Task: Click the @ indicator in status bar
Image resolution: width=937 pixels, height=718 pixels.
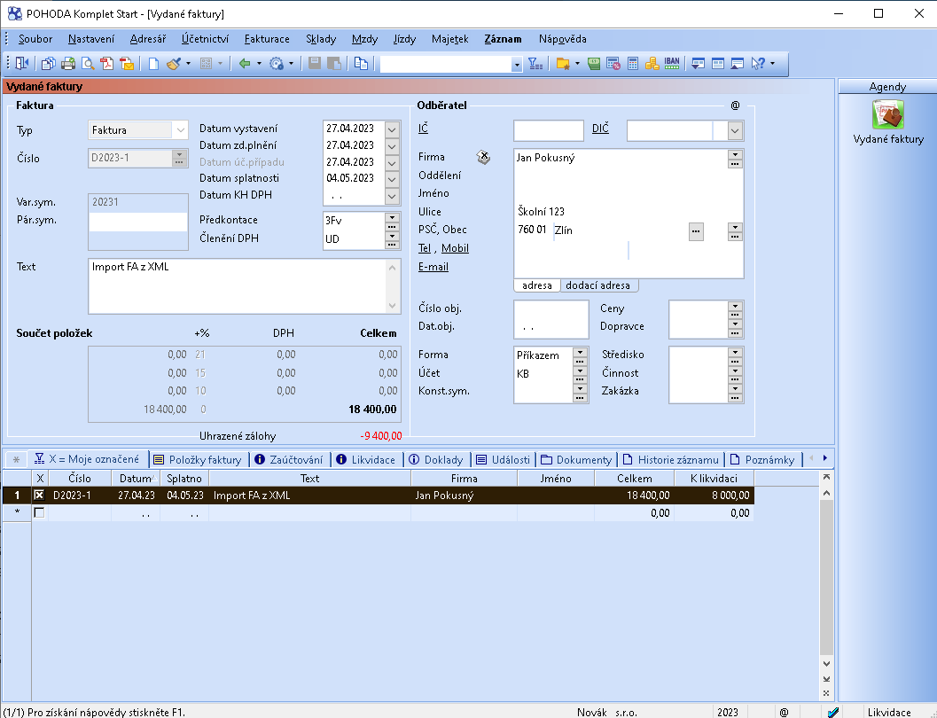Action: [x=784, y=712]
